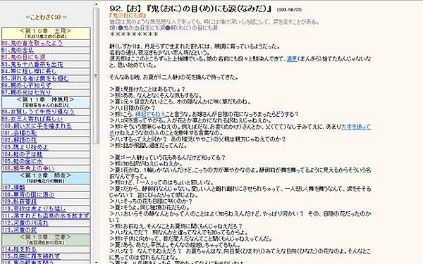Open sidebar link numbered 115
The width and height of the screenshot is (423, 264).
(x=31, y=256)
